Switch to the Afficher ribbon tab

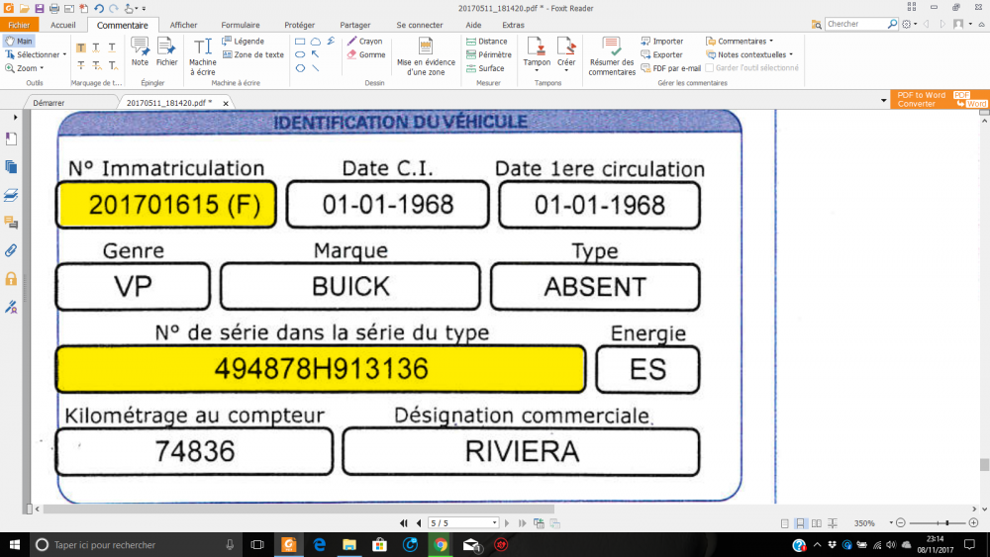click(183, 25)
